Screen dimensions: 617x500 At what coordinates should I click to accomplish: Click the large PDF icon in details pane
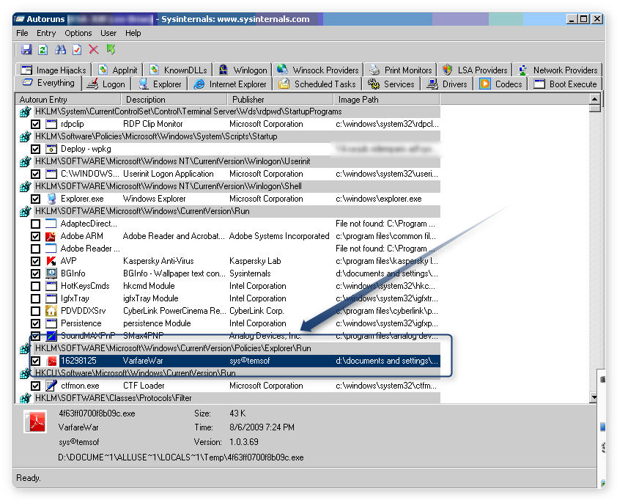tap(35, 422)
